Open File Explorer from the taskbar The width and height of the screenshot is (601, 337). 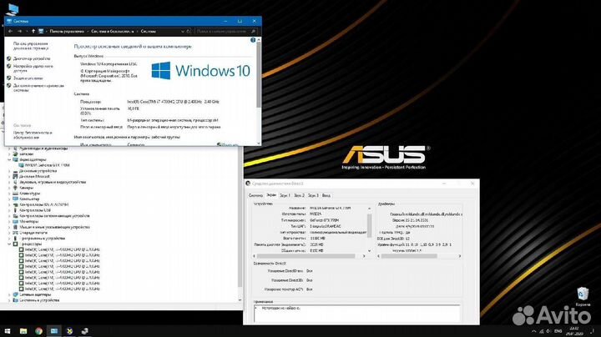pos(23,331)
